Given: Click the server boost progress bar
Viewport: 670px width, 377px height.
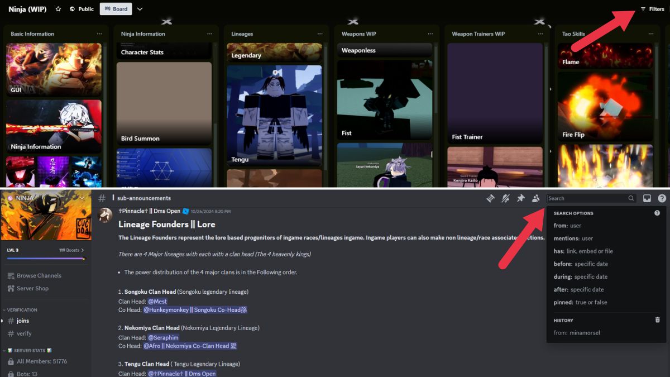Looking at the screenshot, I should tap(46, 259).
